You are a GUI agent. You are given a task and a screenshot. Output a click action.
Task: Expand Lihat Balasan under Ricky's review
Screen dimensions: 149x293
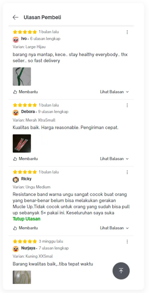point(114,228)
